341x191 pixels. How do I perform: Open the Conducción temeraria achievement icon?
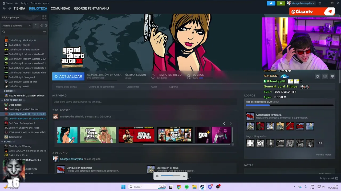click(x=250, y=116)
